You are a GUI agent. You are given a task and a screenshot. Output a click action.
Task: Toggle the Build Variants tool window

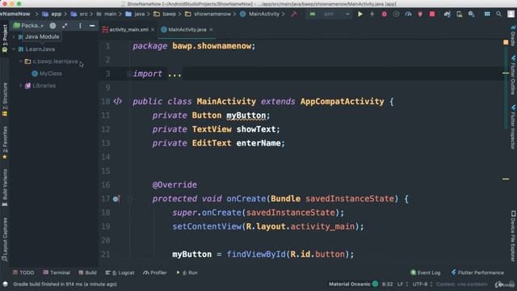5,188
